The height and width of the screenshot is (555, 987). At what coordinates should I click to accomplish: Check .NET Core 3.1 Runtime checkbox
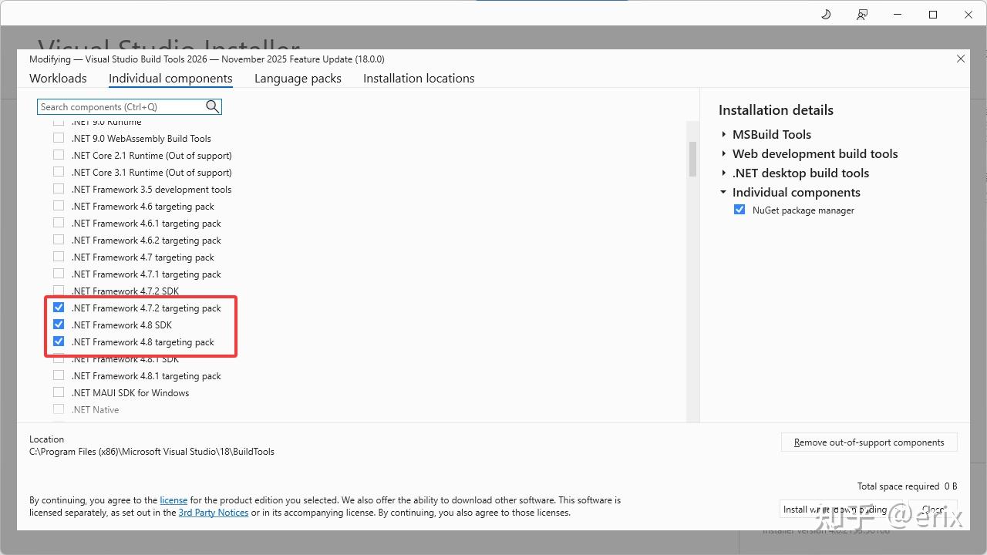click(x=59, y=172)
